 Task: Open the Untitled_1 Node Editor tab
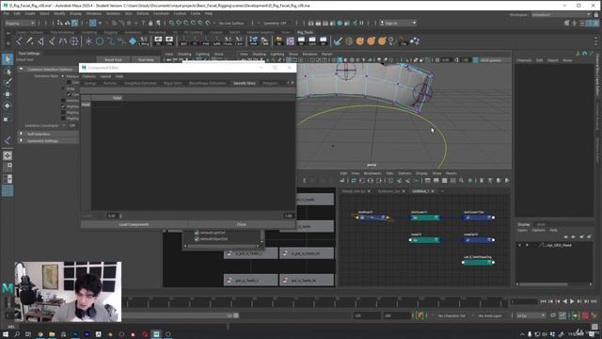pyautogui.click(x=420, y=191)
